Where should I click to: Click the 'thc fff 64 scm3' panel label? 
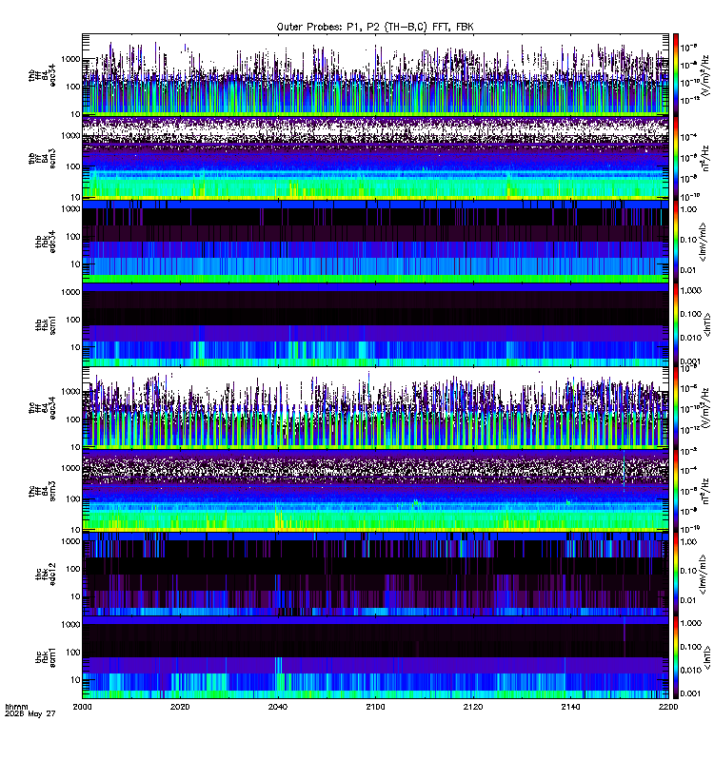click(x=42, y=491)
